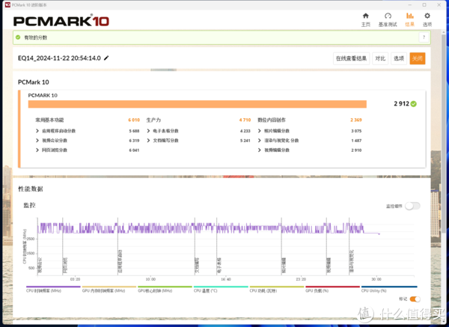Select the CPU 时钟频率 (MHz) legend tab
The image size is (449, 327).
pos(53,289)
